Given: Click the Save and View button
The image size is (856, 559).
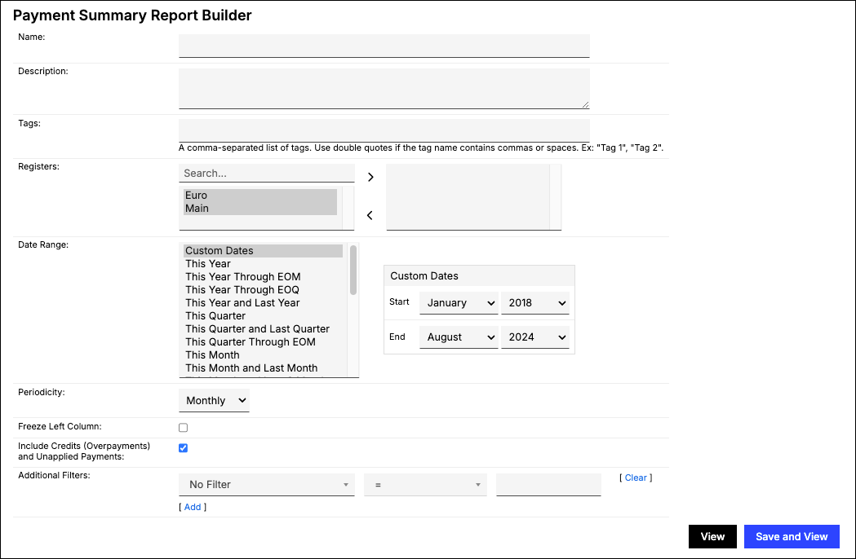Looking at the screenshot, I should tap(792, 537).
